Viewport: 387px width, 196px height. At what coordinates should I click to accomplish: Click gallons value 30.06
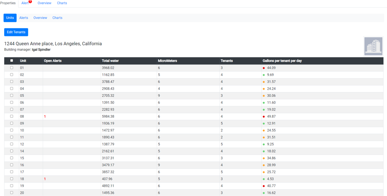point(271,95)
